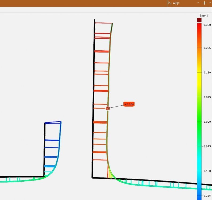Click the [mm] unit label on legend
212x200 pixels.
[x=204, y=16]
